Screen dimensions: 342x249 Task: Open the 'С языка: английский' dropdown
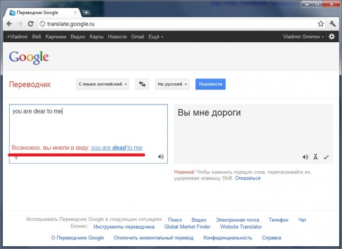point(103,84)
